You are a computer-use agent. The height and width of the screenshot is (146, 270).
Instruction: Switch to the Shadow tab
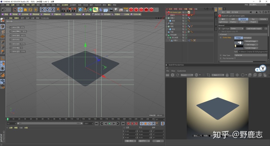click(x=233, y=22)
